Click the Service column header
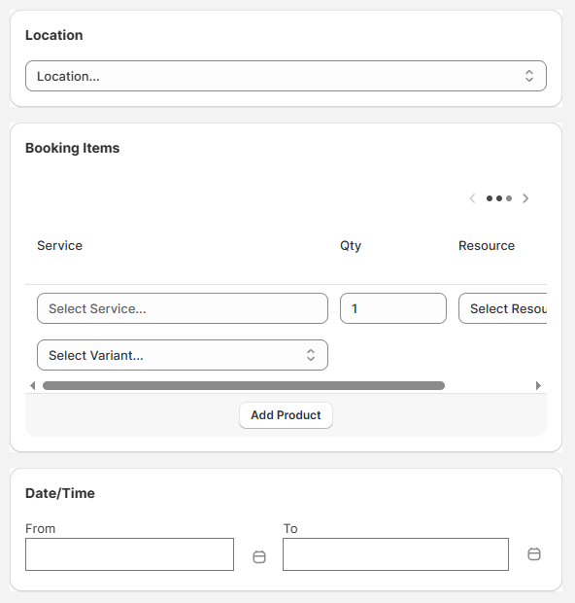The image size is (575, 603). [59, 245]
